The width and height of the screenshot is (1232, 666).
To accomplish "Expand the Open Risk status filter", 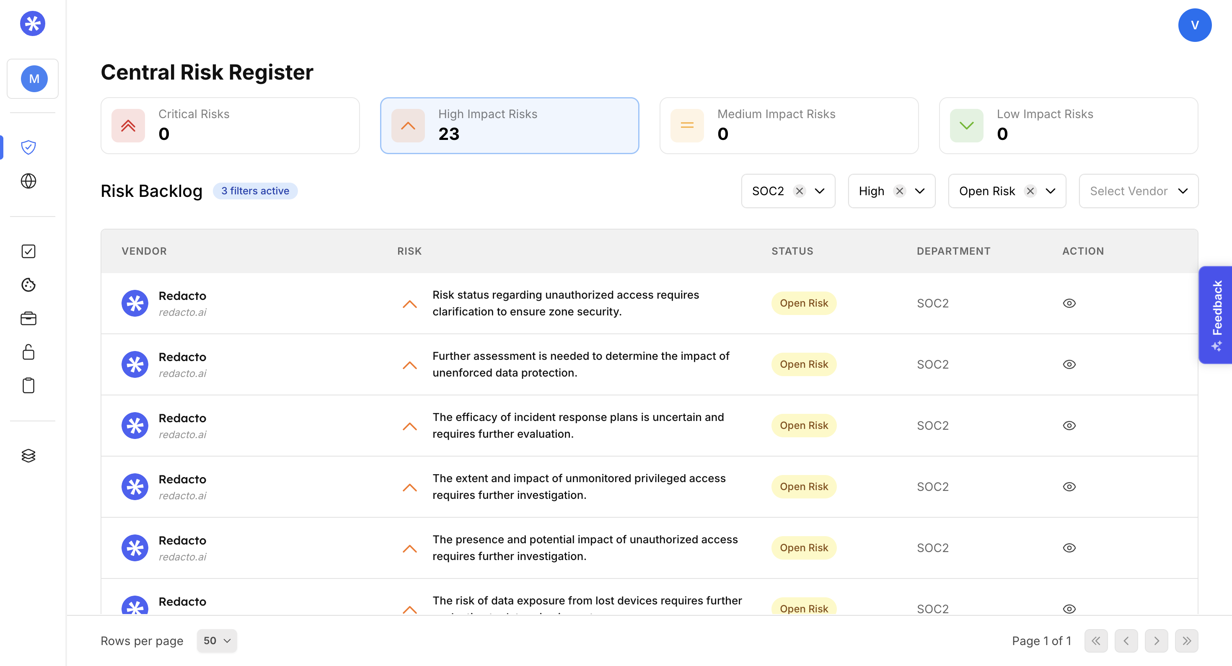I will (1050, 191).
